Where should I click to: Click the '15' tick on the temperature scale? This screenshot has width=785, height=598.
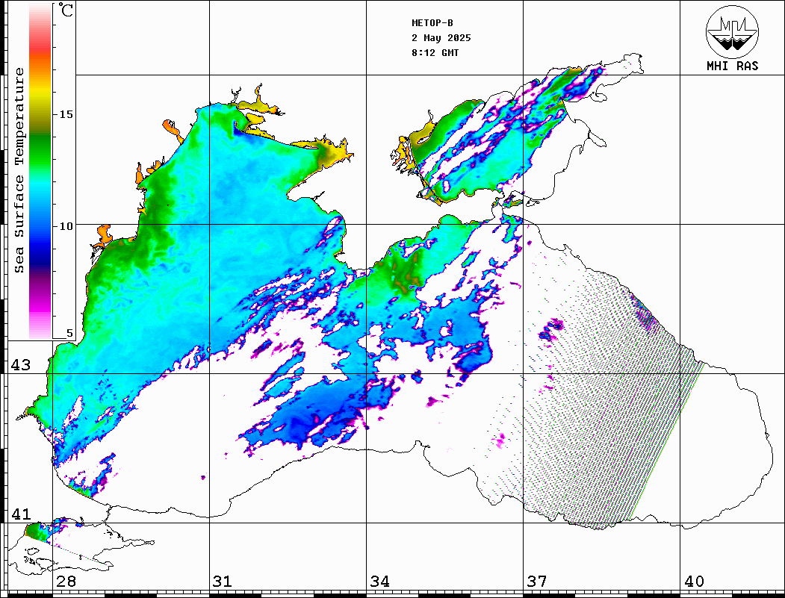[66, 114]
